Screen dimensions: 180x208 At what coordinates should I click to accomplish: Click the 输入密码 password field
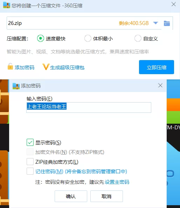(x=89, y=108)
